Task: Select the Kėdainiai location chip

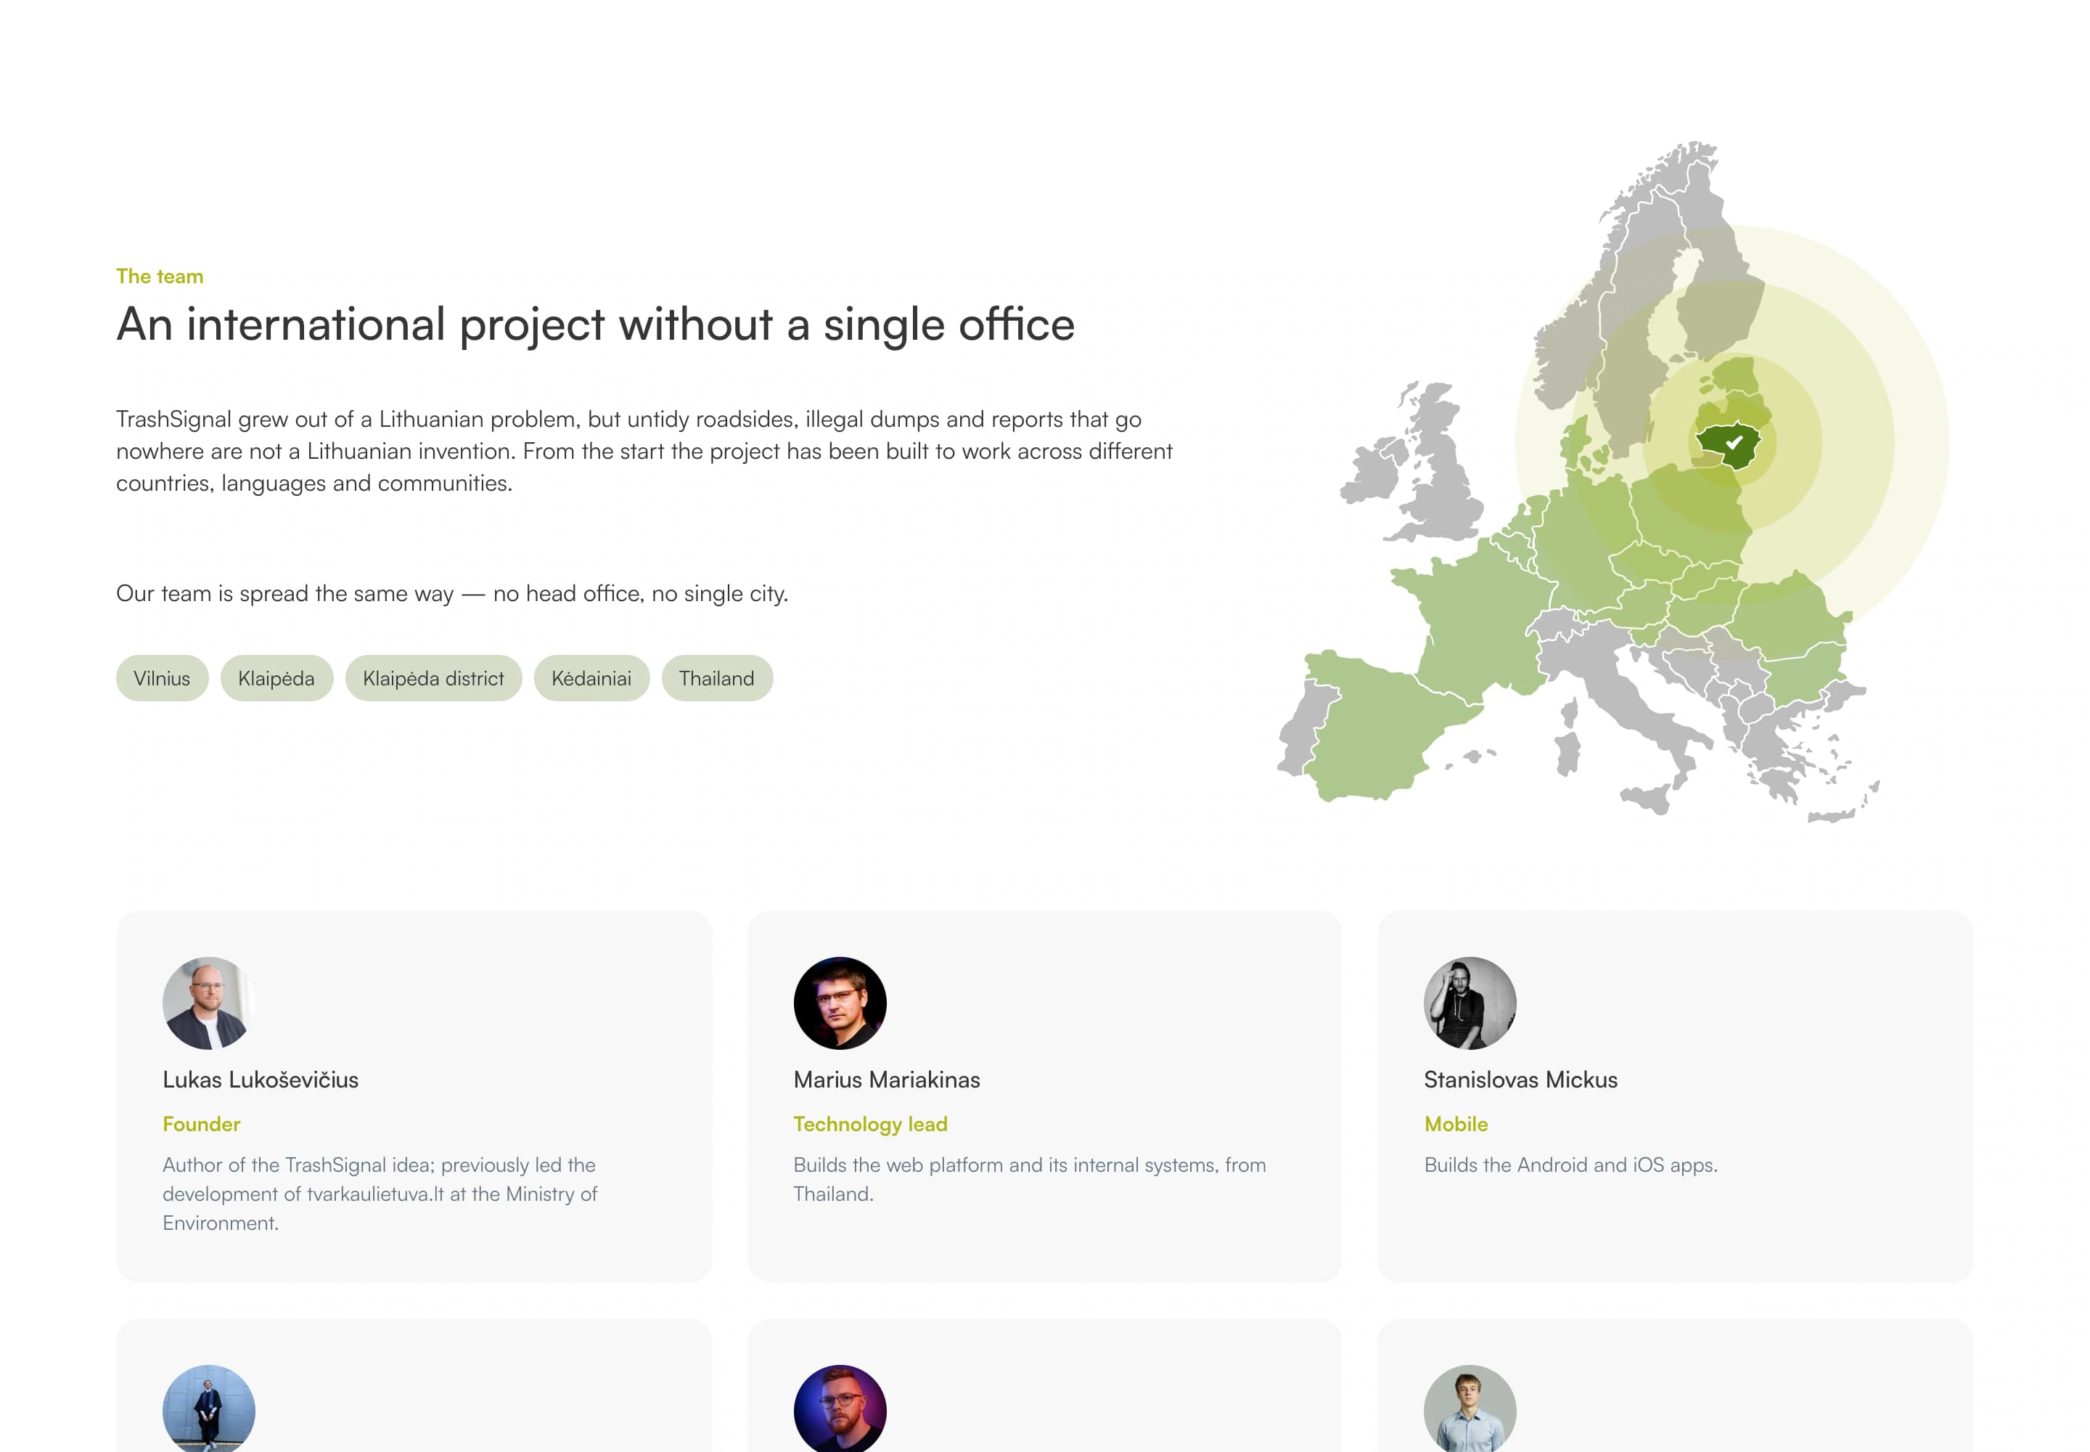Action: coord(591,678)
